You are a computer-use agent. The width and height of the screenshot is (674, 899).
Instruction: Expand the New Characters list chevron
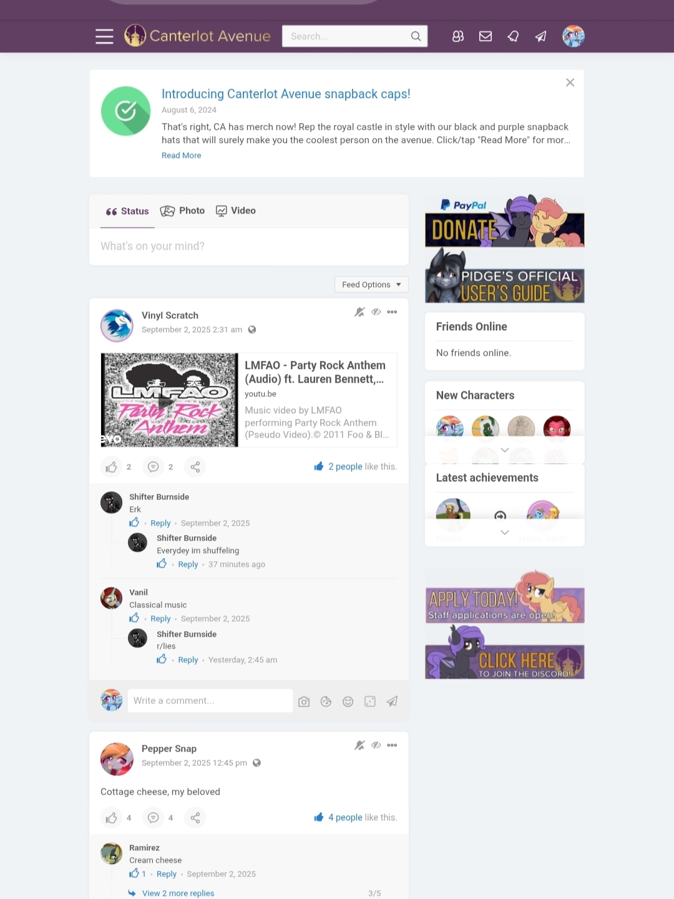point(505,450)
